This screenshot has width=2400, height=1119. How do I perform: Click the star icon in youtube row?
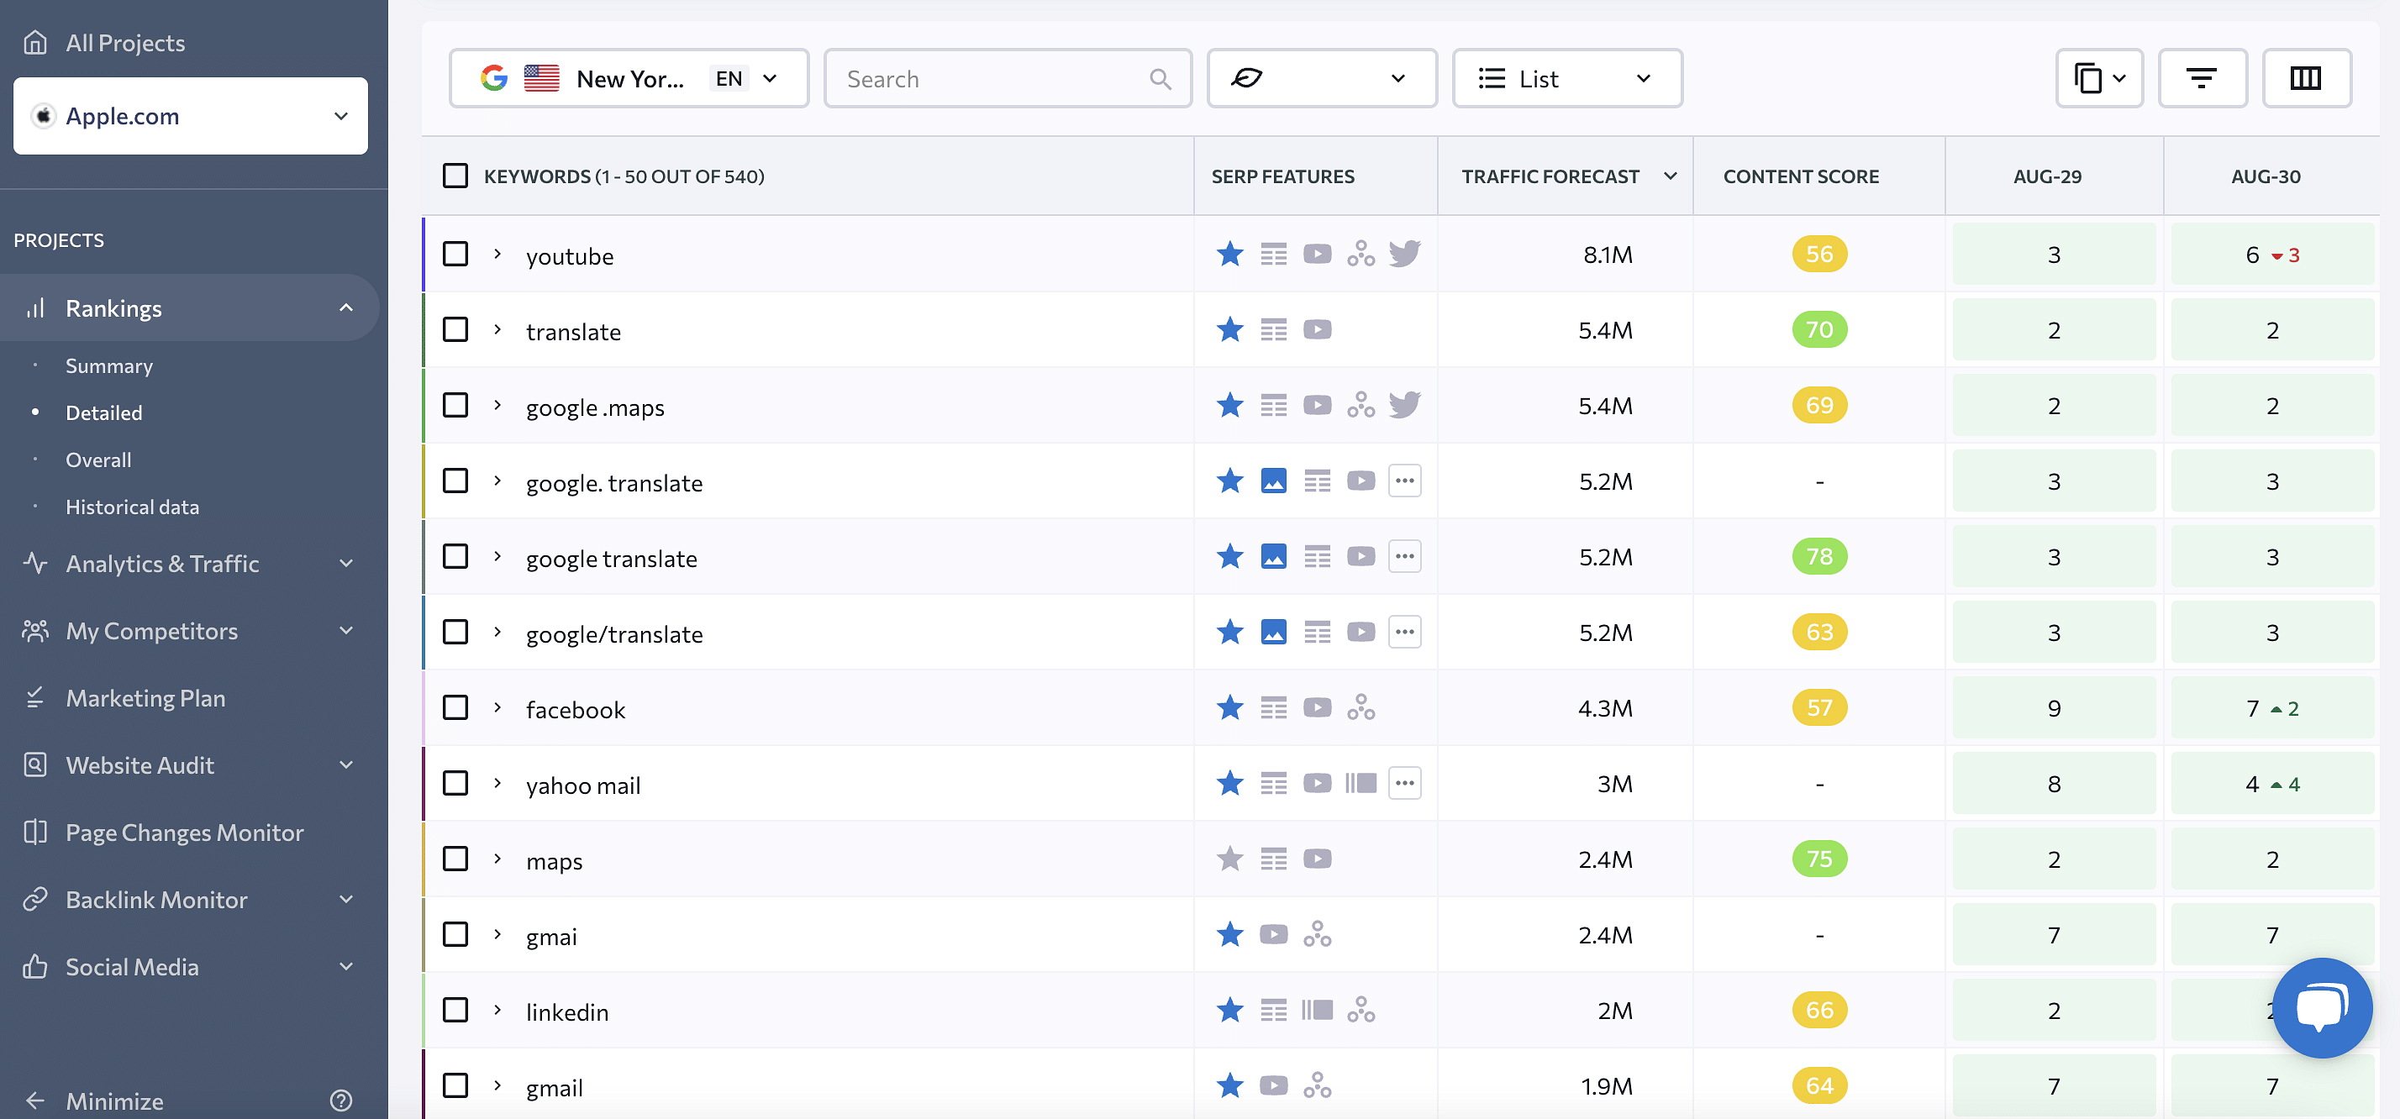1229,254
